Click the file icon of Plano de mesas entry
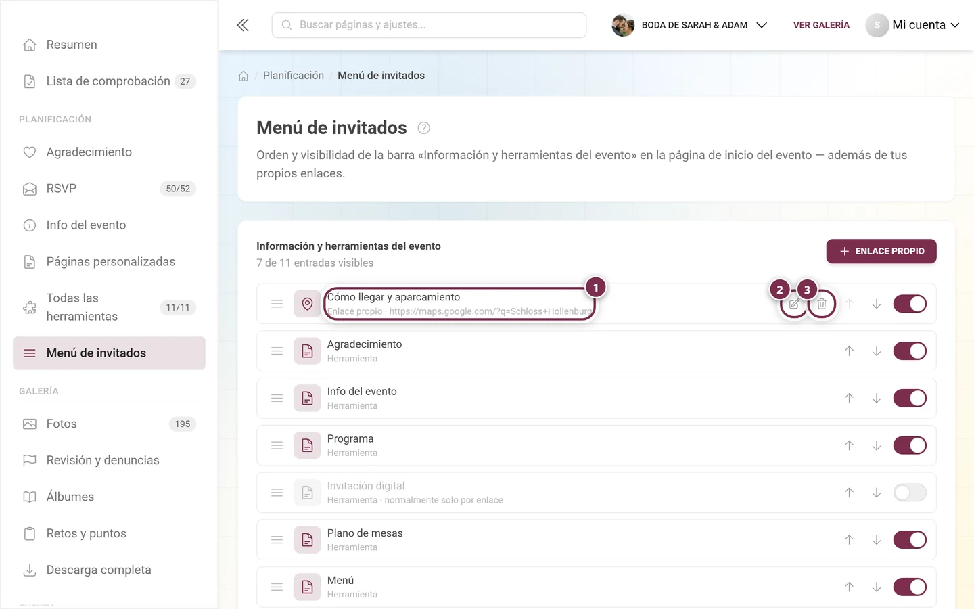This screenshot has height=609, width=974. click(x=307, y=540)
